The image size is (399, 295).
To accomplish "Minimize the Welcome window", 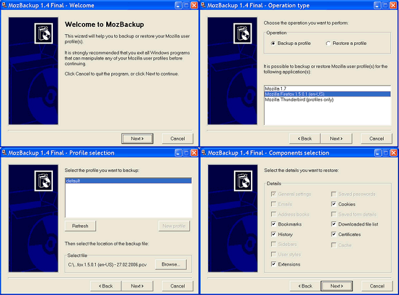I will pos(179,5).
